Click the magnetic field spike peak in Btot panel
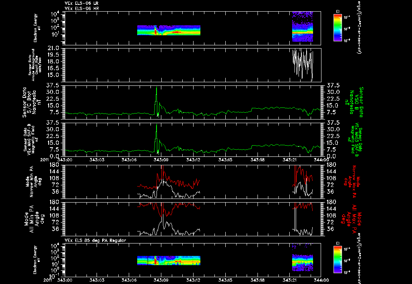Image resolution: width=412 pixels, height=284 pixels. coord(157,87)
